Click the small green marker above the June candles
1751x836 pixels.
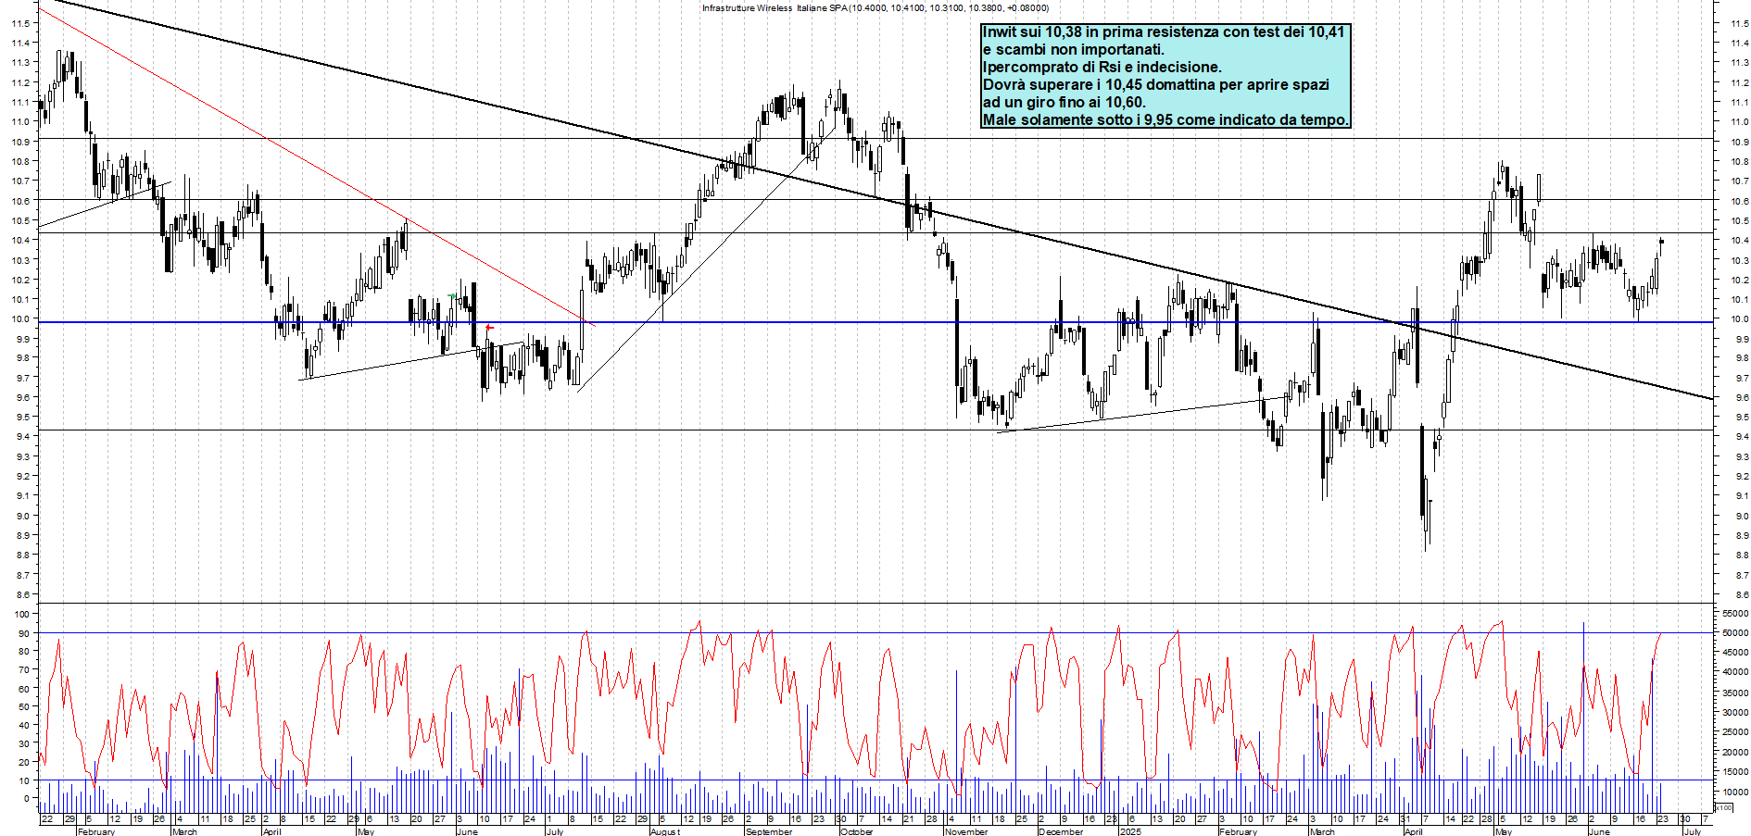point(451,295)
